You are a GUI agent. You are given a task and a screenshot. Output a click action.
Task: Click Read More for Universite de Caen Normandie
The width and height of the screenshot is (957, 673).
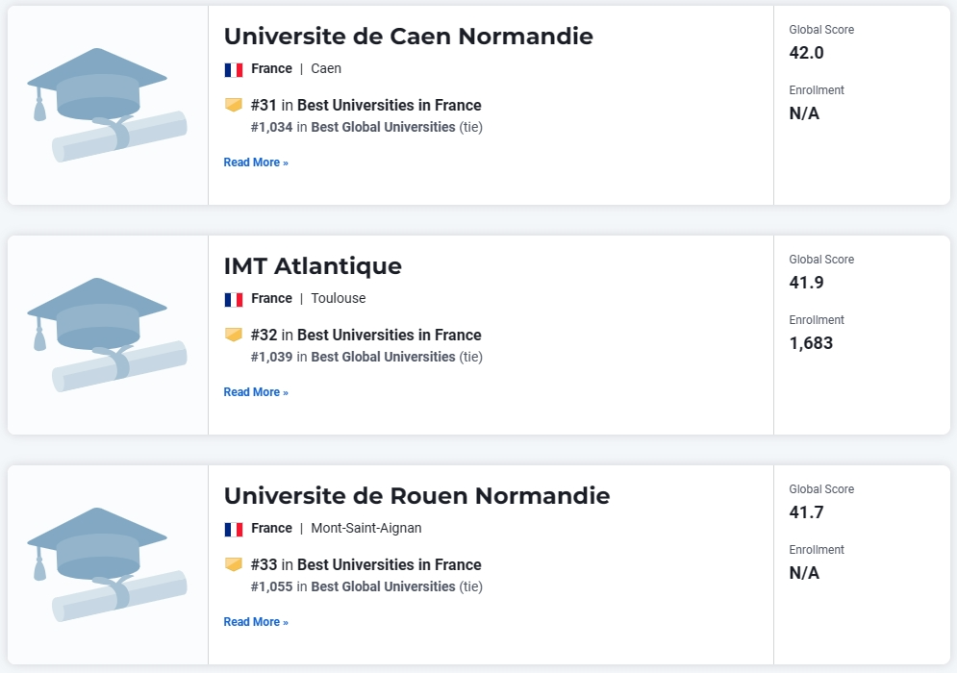256,162
